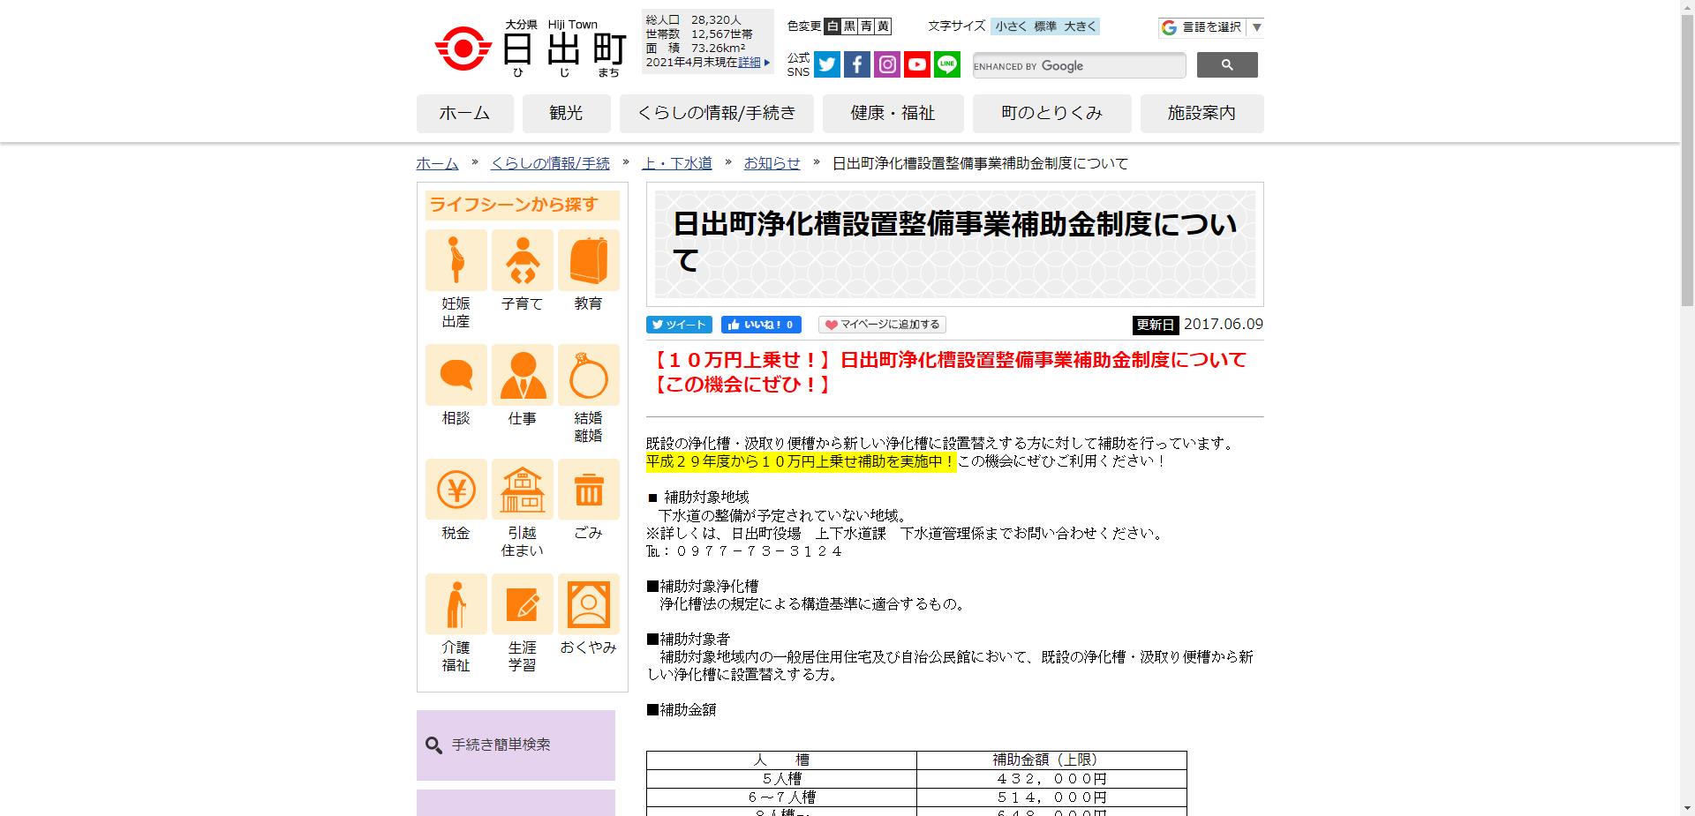Open the ごみ trash icon
The image size is (1695, 816).
[588, 490]
